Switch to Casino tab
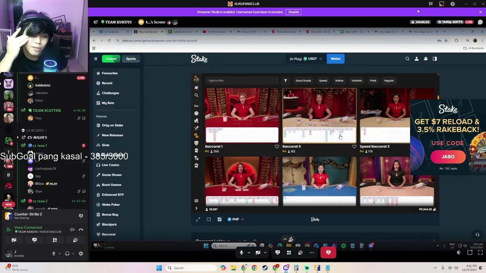486x273 pixels. pyautogui.click(x=111, y=59)
